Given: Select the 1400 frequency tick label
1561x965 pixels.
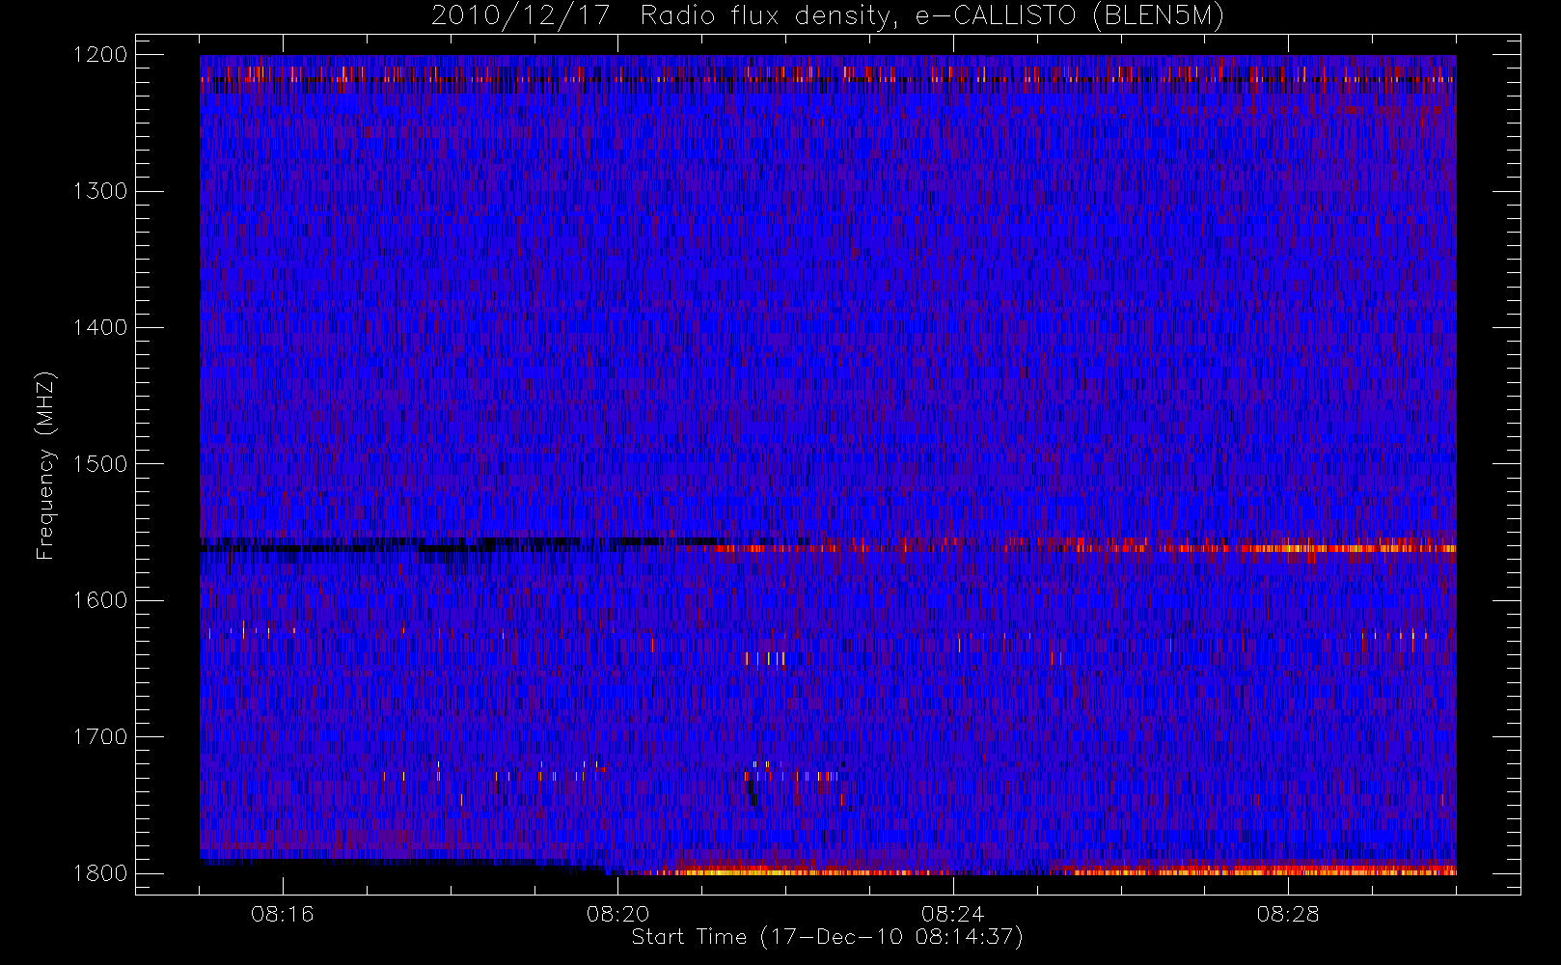Looking at the screenshot, I should pyautogui.click(x=100, y=327).
